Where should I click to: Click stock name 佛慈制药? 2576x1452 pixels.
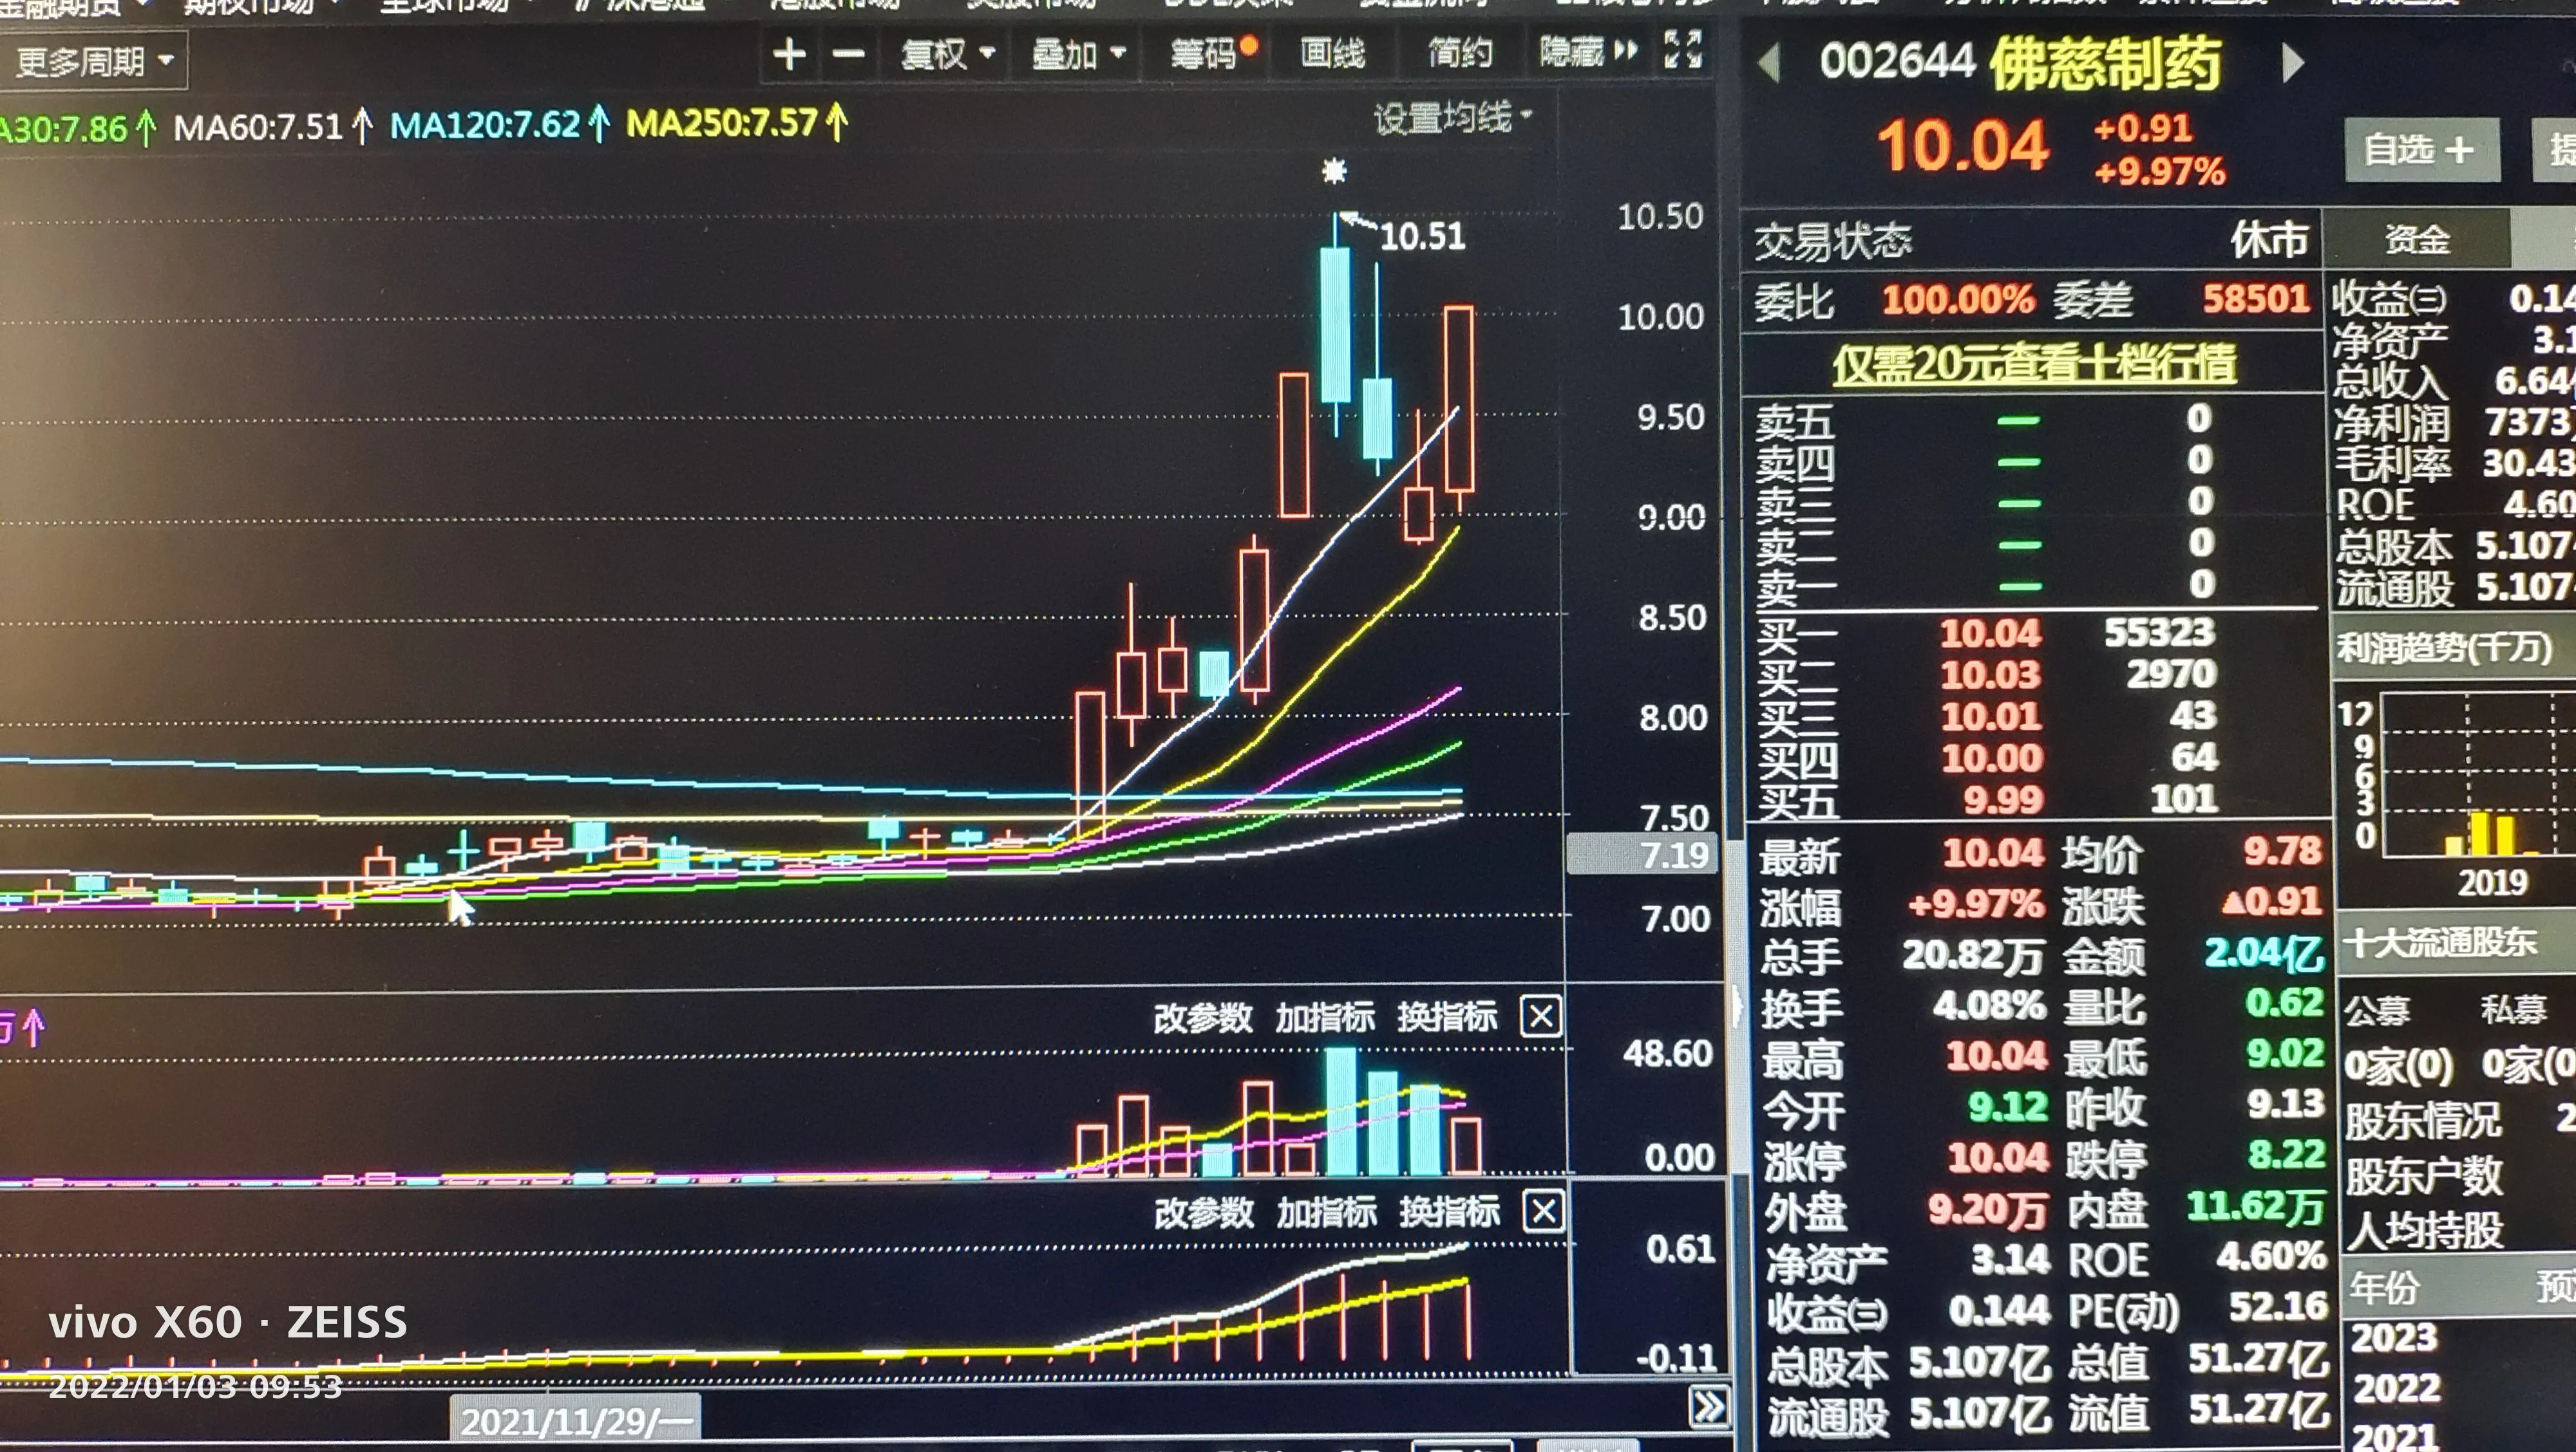tap(2105, 64)
